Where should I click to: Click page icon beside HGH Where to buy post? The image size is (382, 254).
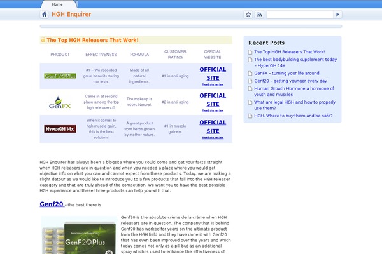point(250,116)
